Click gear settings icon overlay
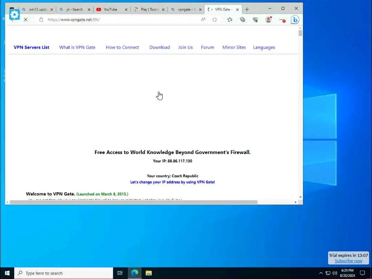 point(15,15)
